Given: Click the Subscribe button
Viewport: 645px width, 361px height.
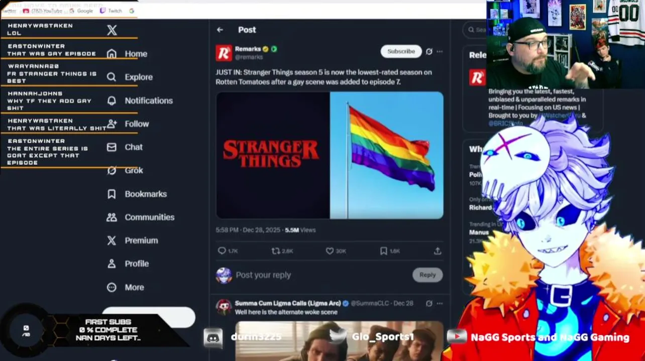Looking at the screenshot, I should point(401,51).
